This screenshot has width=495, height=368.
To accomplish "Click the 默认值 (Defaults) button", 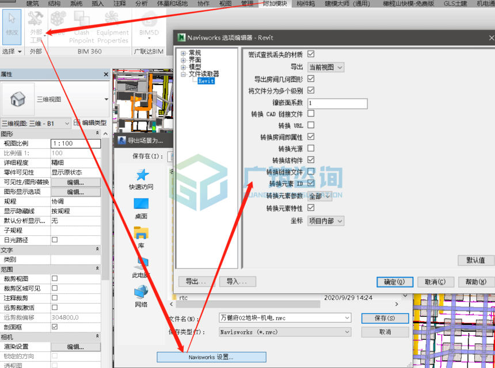I will [476, 260].
